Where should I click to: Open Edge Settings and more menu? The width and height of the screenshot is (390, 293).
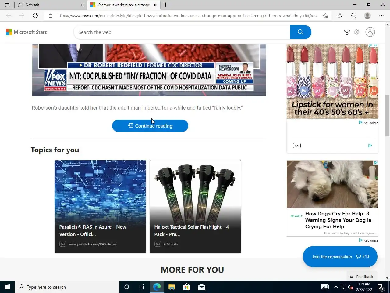coord(381,16)
